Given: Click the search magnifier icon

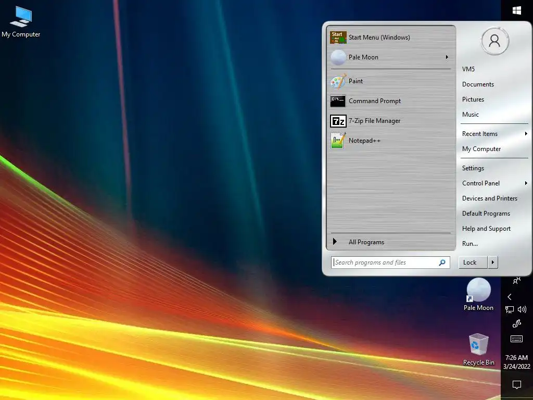Looking at the screenshot, I should click(x=442, y=262).
